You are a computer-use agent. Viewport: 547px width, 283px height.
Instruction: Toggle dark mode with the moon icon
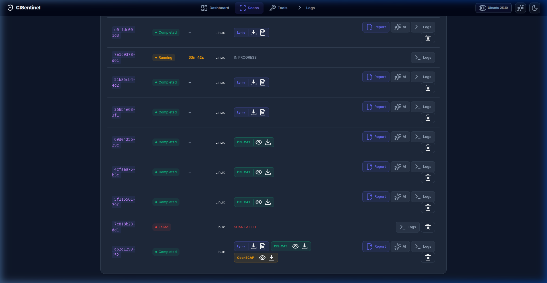pos(535,8)
